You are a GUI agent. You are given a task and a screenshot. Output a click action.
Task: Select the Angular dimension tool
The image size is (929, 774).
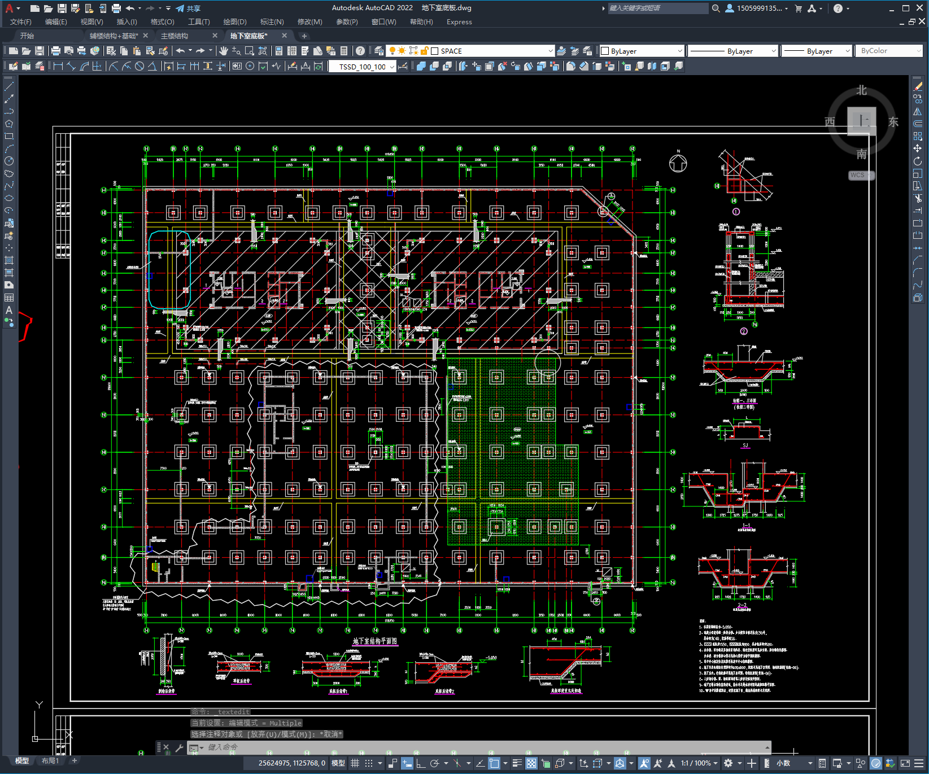152,66
